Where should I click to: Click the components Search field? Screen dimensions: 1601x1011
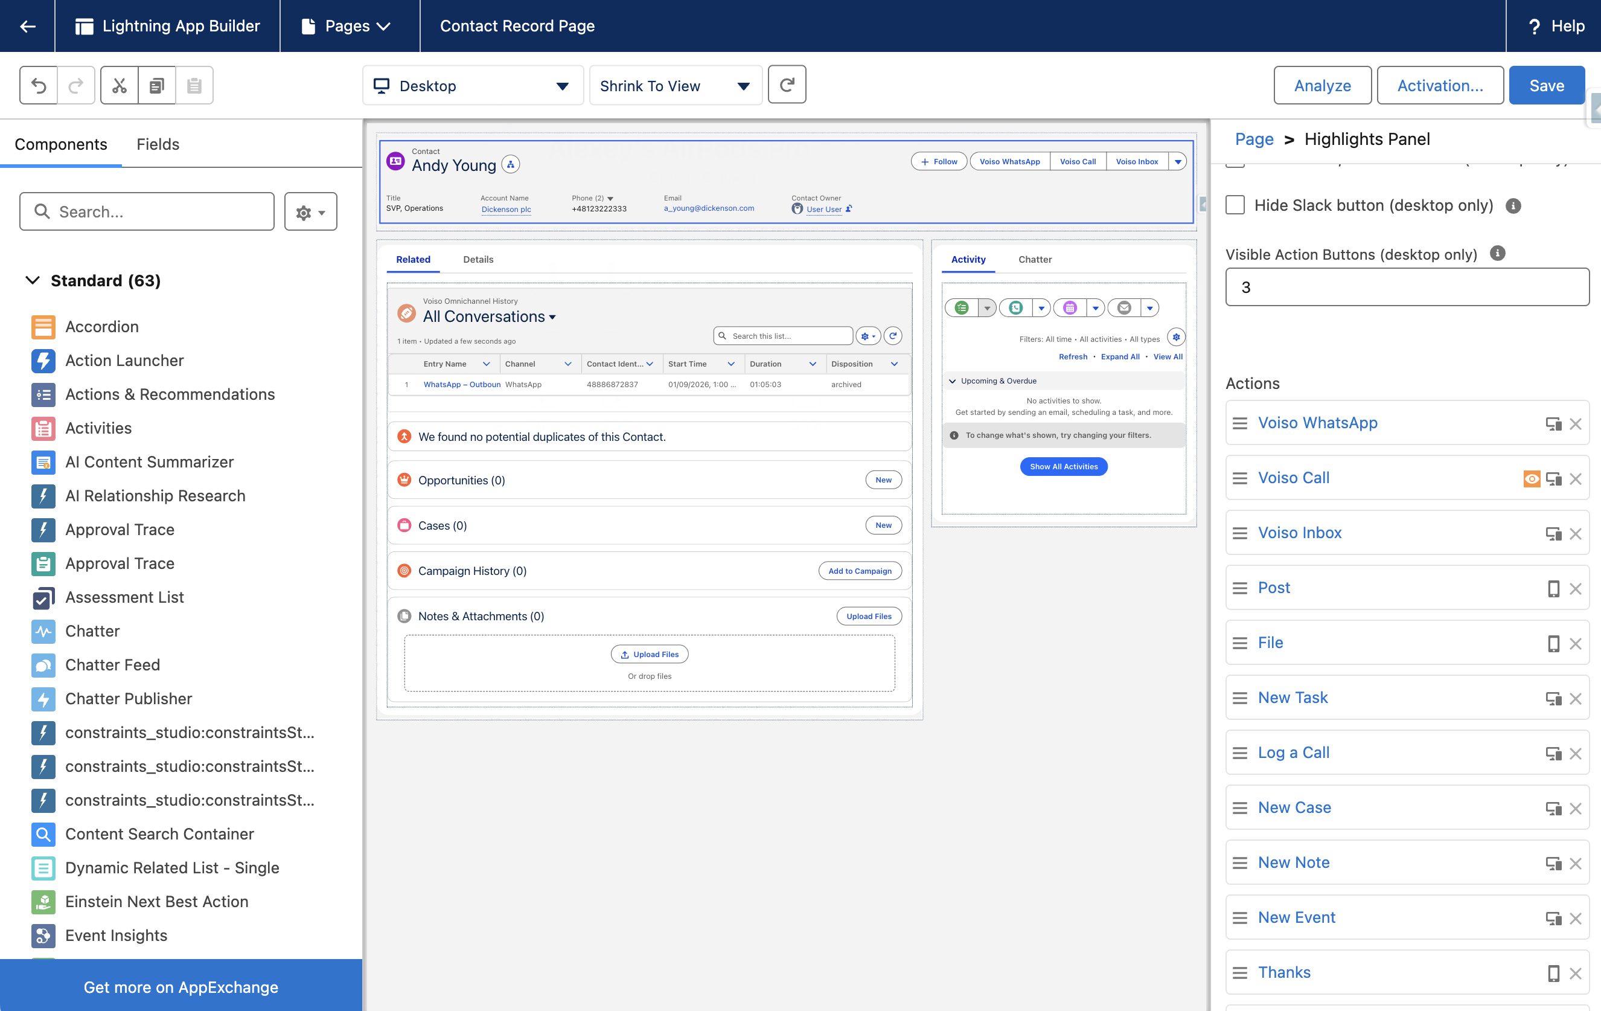coord(147,211)
